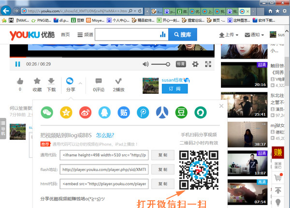
Task: Close the share popup panel
Action: point(221,106)
